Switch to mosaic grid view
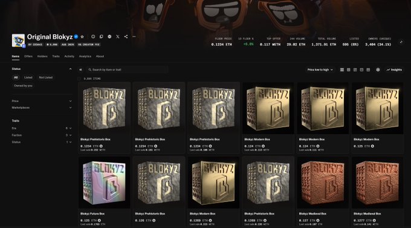This screenshot has height=228, width=411. [x=355, y=70]
